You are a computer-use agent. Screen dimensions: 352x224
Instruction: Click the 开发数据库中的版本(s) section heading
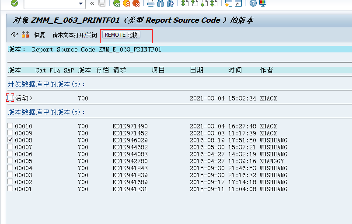[x=47, y=84]
